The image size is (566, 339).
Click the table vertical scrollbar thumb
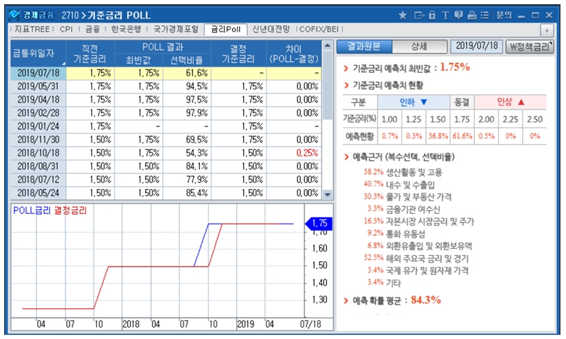(x=328, y=85)
